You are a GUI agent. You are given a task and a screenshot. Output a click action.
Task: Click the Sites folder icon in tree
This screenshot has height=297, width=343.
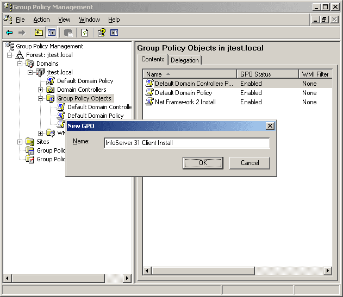click(30, 142)
